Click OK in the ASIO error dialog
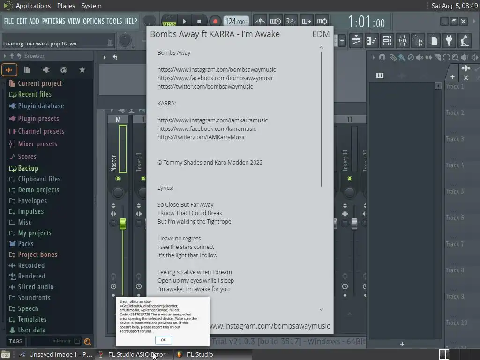 click(x=164, y=340)
